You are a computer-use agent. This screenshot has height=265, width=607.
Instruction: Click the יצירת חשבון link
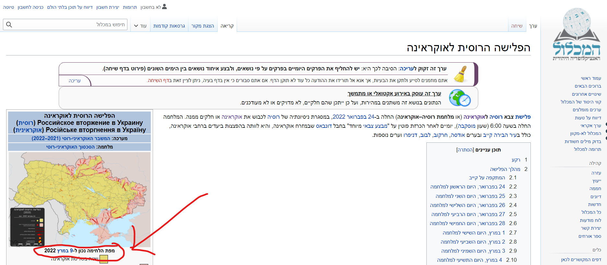[x=108, y=7]
